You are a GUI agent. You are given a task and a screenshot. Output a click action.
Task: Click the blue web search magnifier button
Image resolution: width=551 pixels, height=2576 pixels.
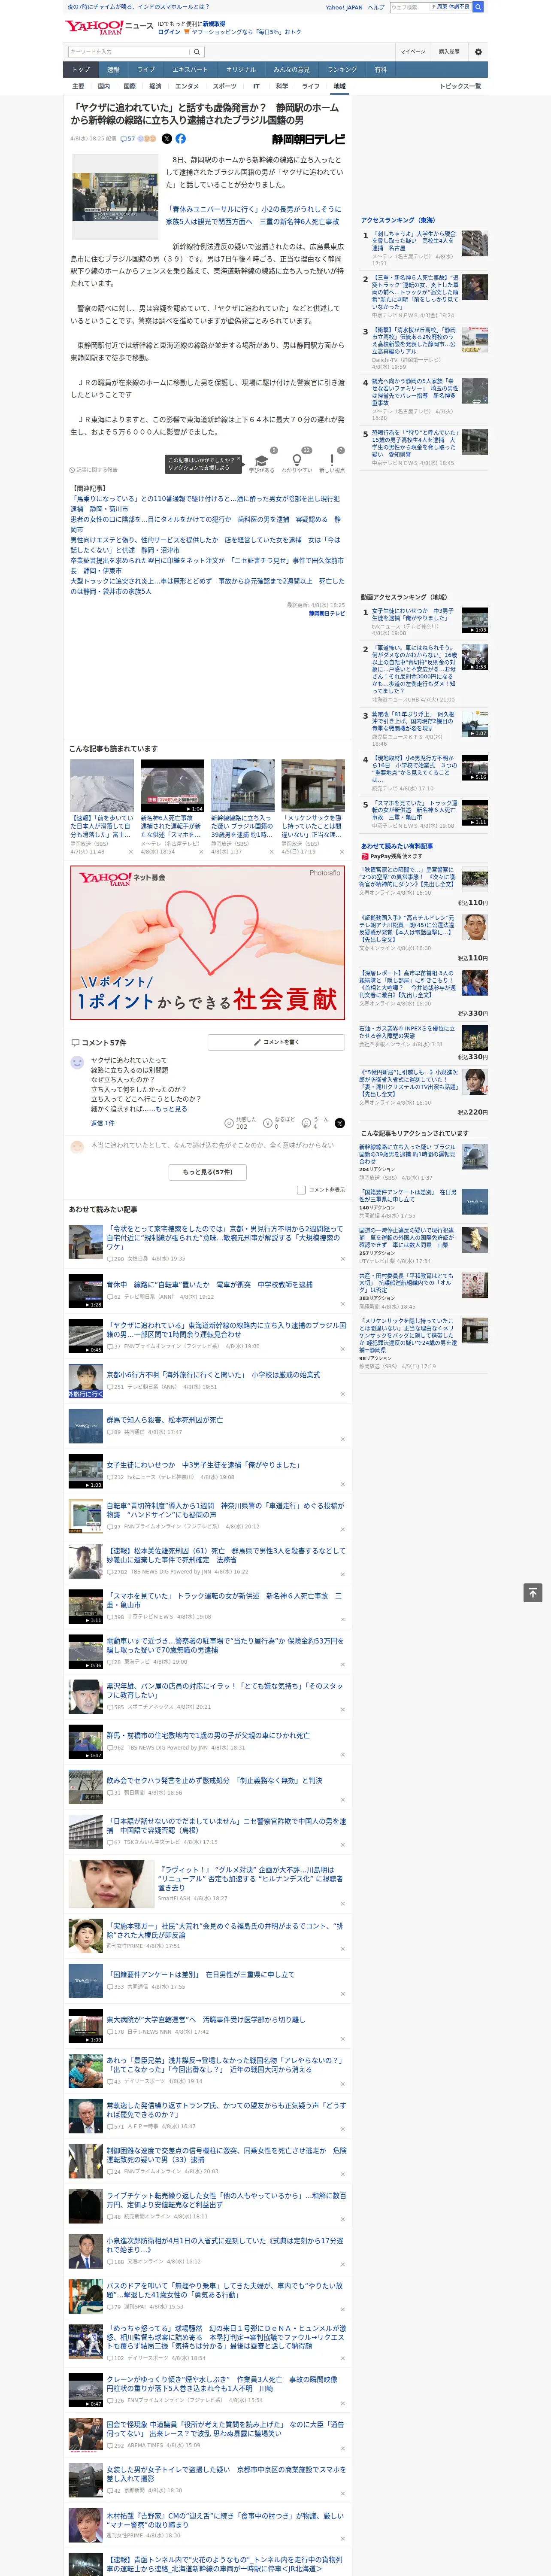coord(478,7)
